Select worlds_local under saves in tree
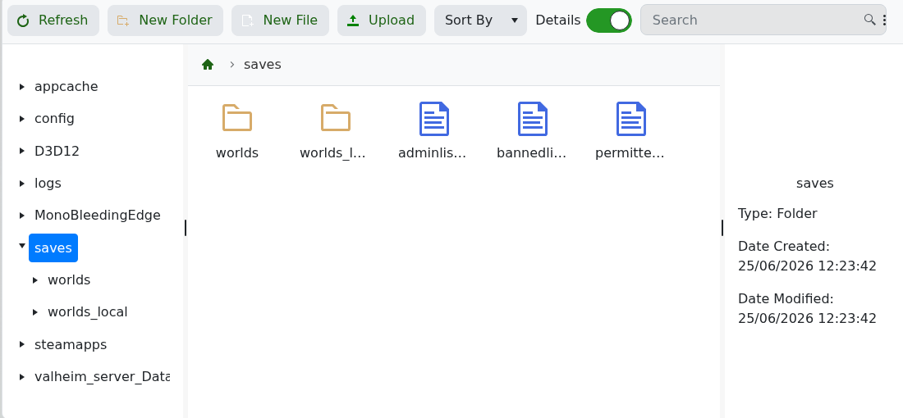Screen dimensions: 903x418 [x=88, y=312]
